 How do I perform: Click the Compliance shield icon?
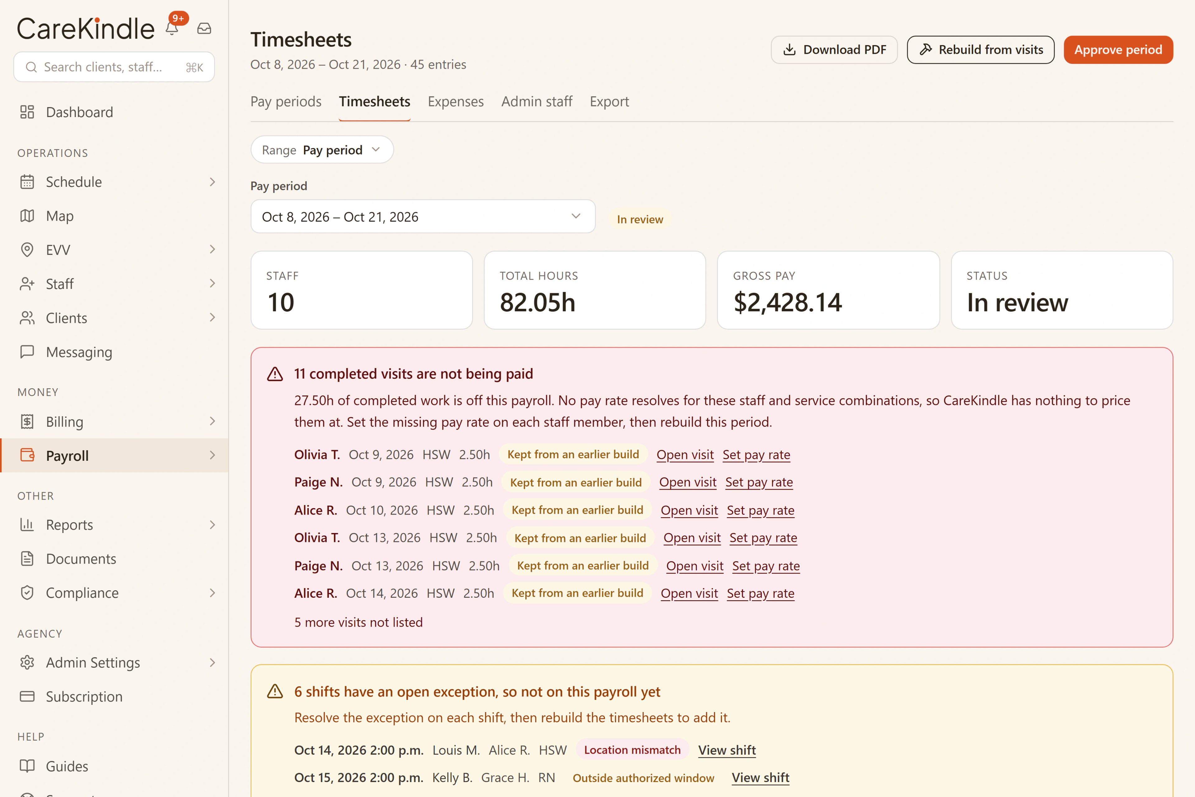point(27,593)
